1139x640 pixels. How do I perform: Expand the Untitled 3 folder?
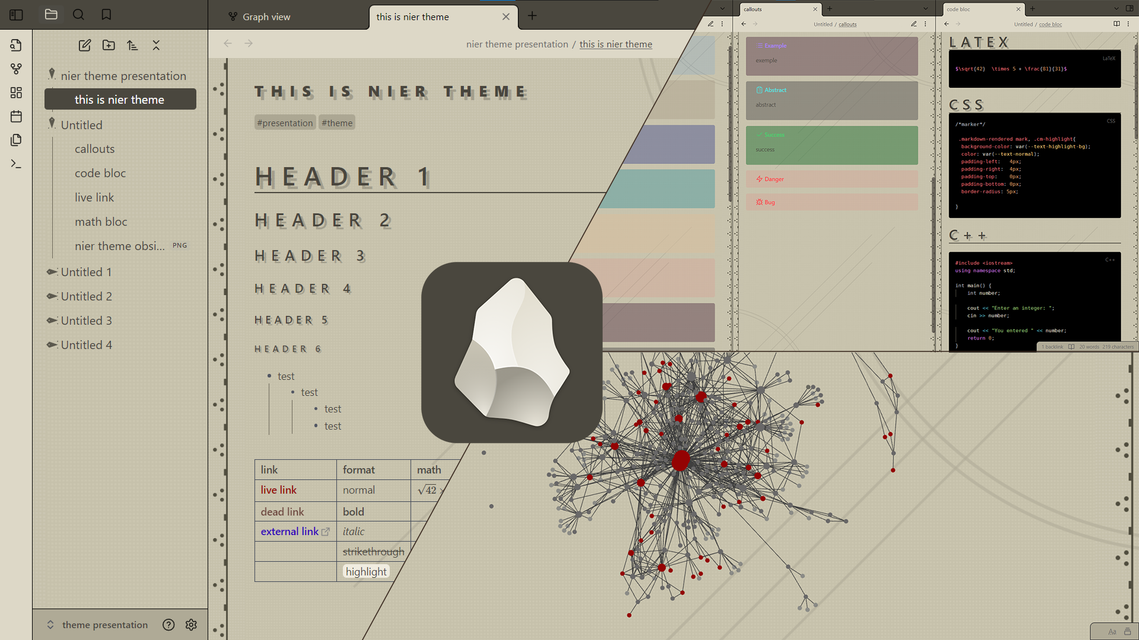pyautogui.click(x=52, y=321)
